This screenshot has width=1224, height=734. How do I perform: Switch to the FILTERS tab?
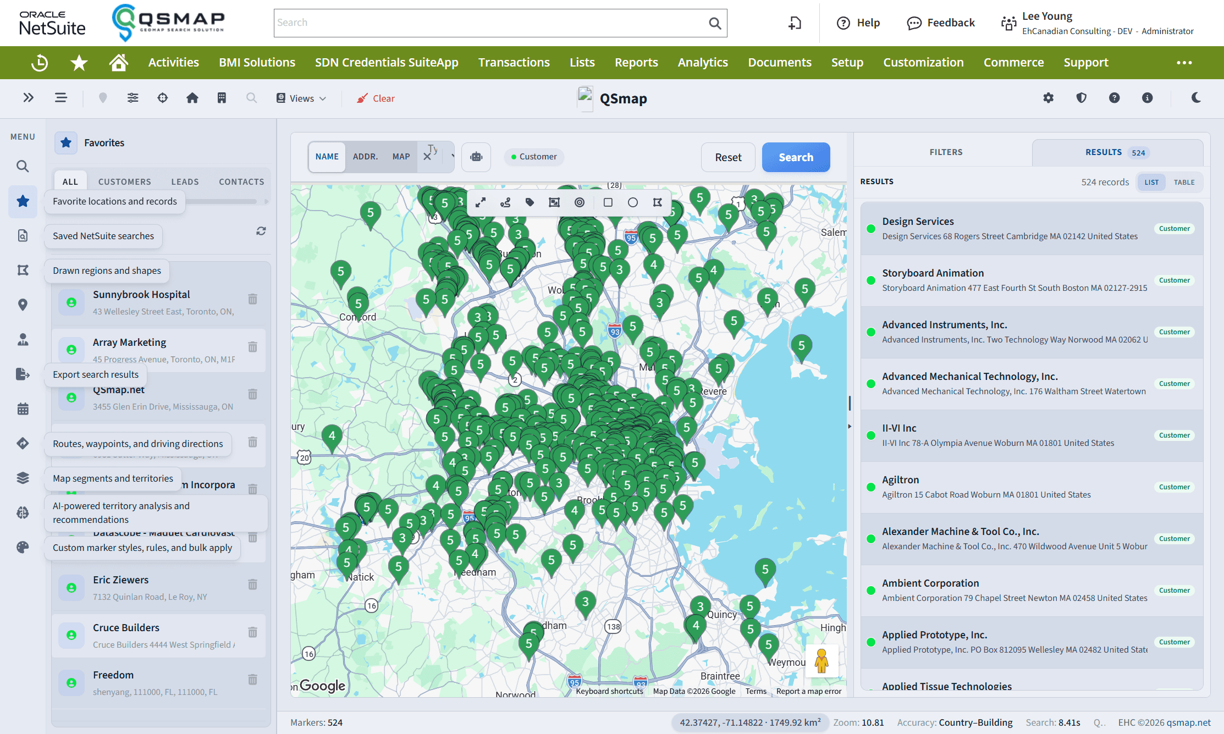[x=946, y=152]
